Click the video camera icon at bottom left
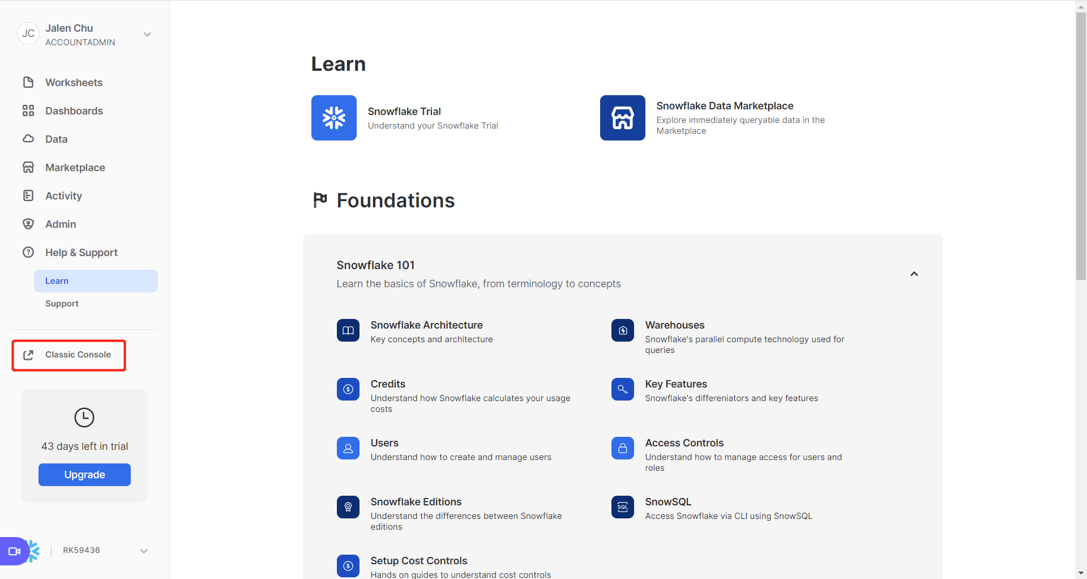 click(14, 550)
